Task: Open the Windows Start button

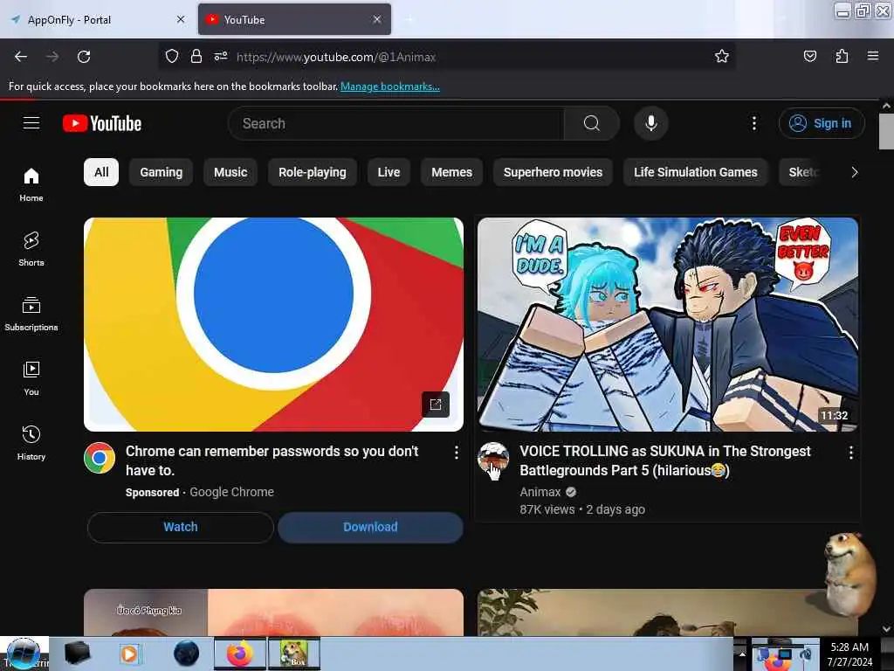Action: point(24,654)
